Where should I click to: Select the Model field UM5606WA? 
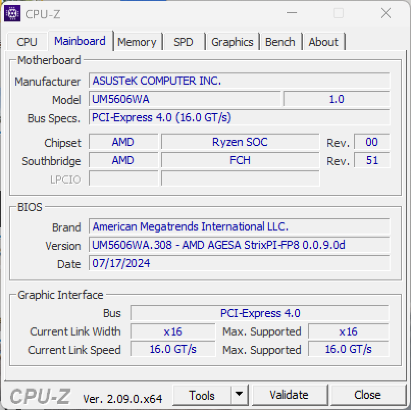pyautogui.click(x=185, y=99)
